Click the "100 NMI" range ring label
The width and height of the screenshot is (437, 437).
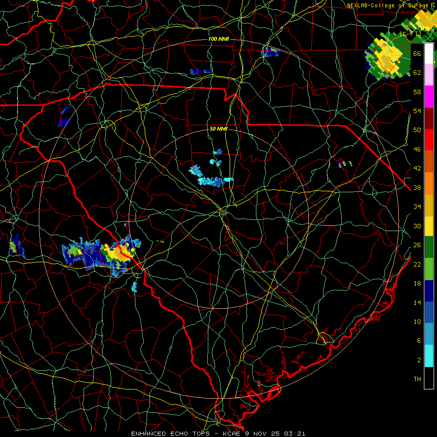[218, 39]
